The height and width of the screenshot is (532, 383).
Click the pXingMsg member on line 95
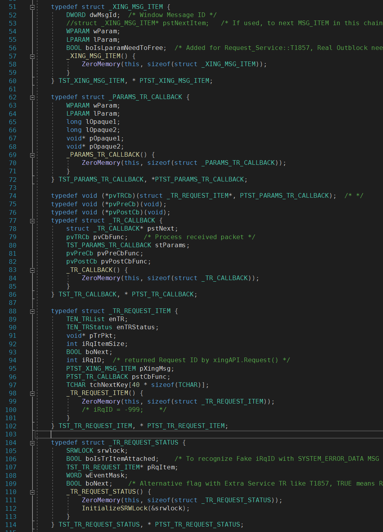155,369
